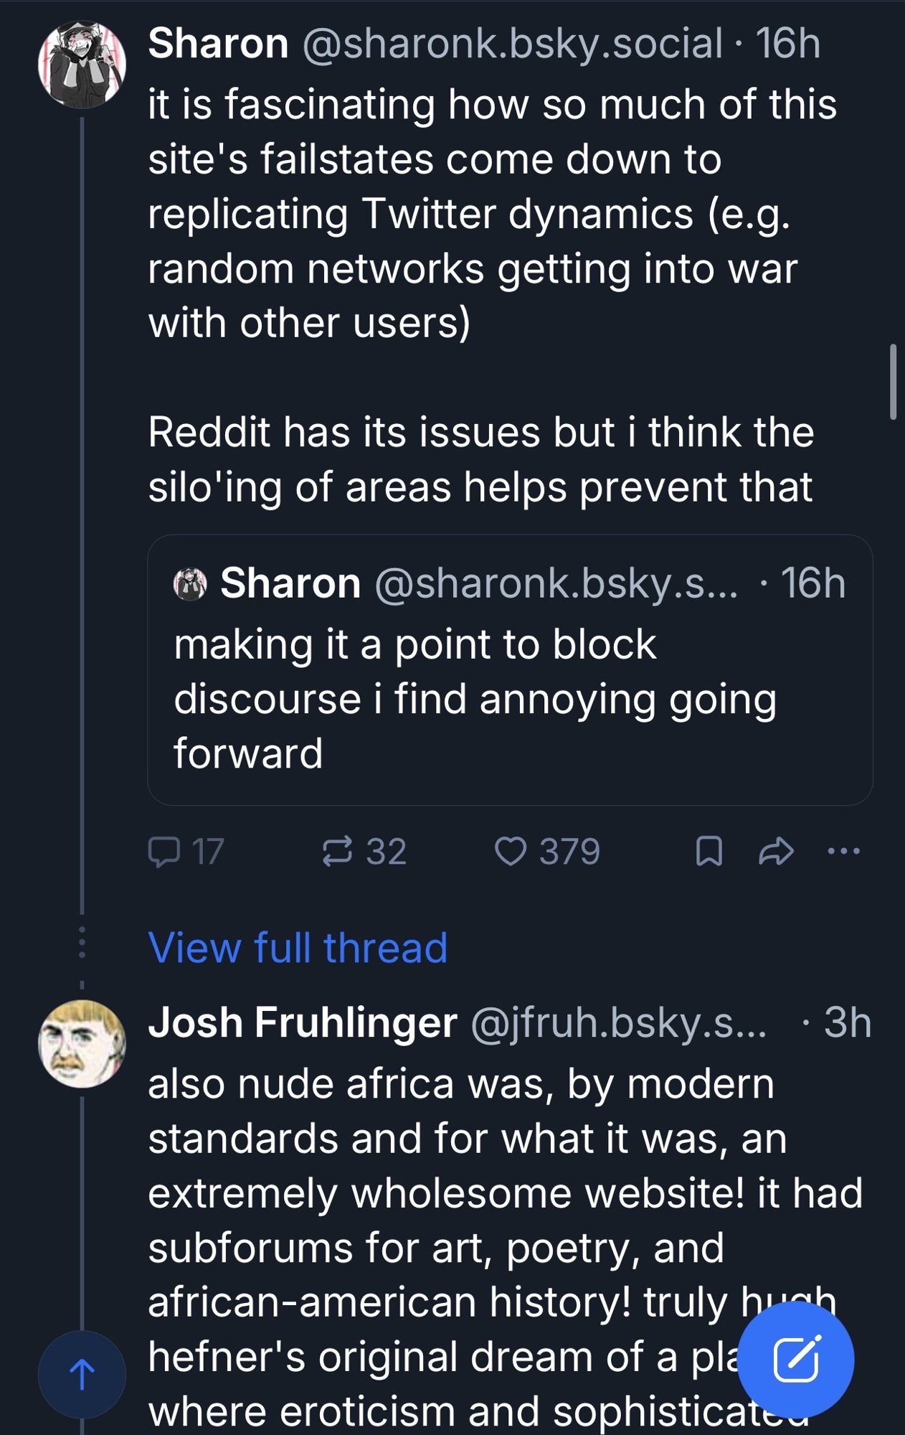Open the @sharonk.bsky.social handle link
This screenshot has width=905, height=1435.
(513, 43)
